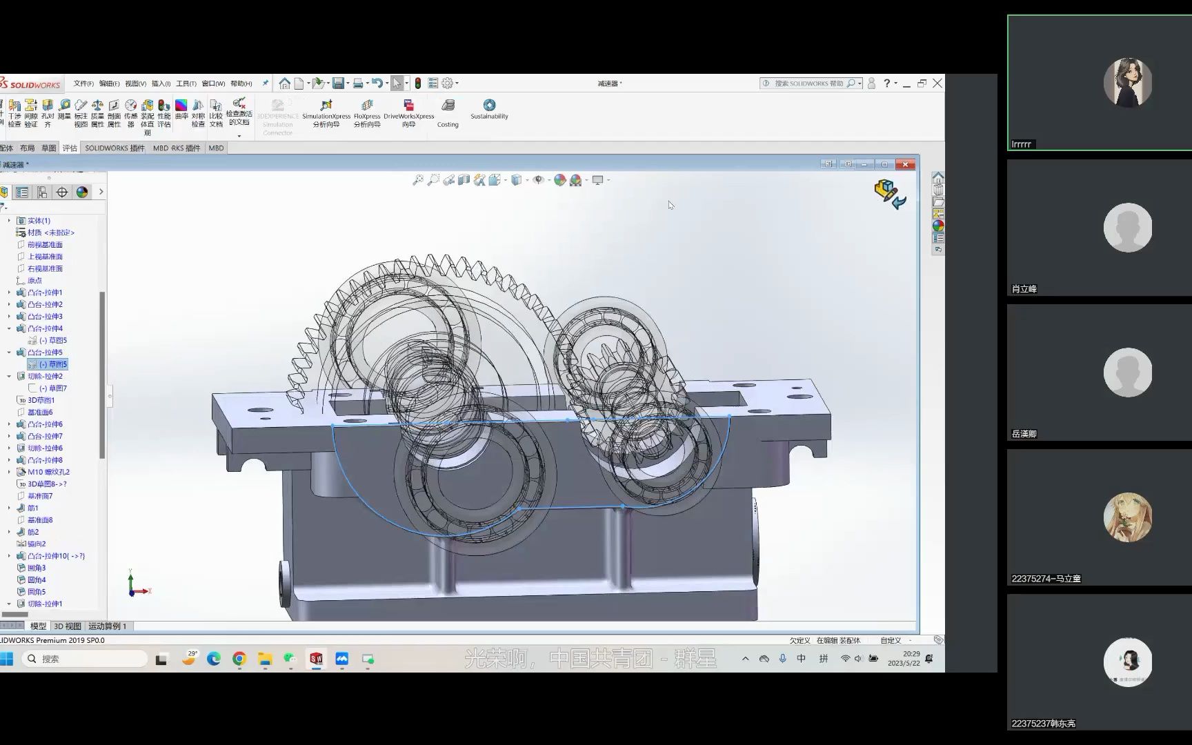Open Design Library in the task pane
1192x745 pixels.
pos(938,190)
